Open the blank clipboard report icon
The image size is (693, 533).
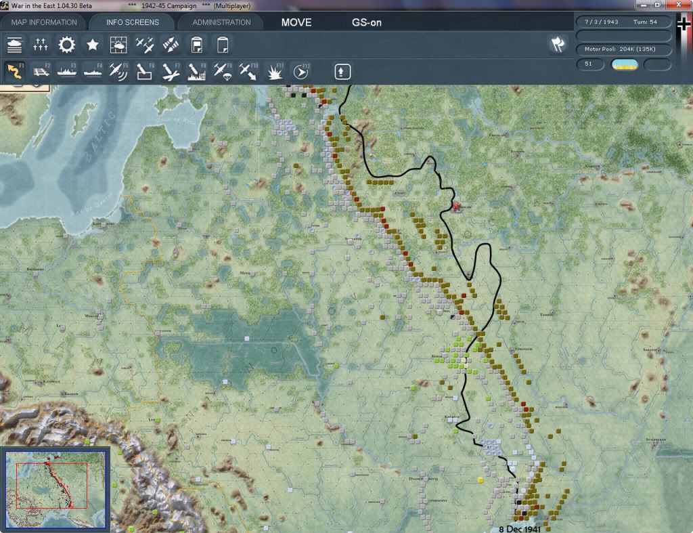[x=223, y=45]
